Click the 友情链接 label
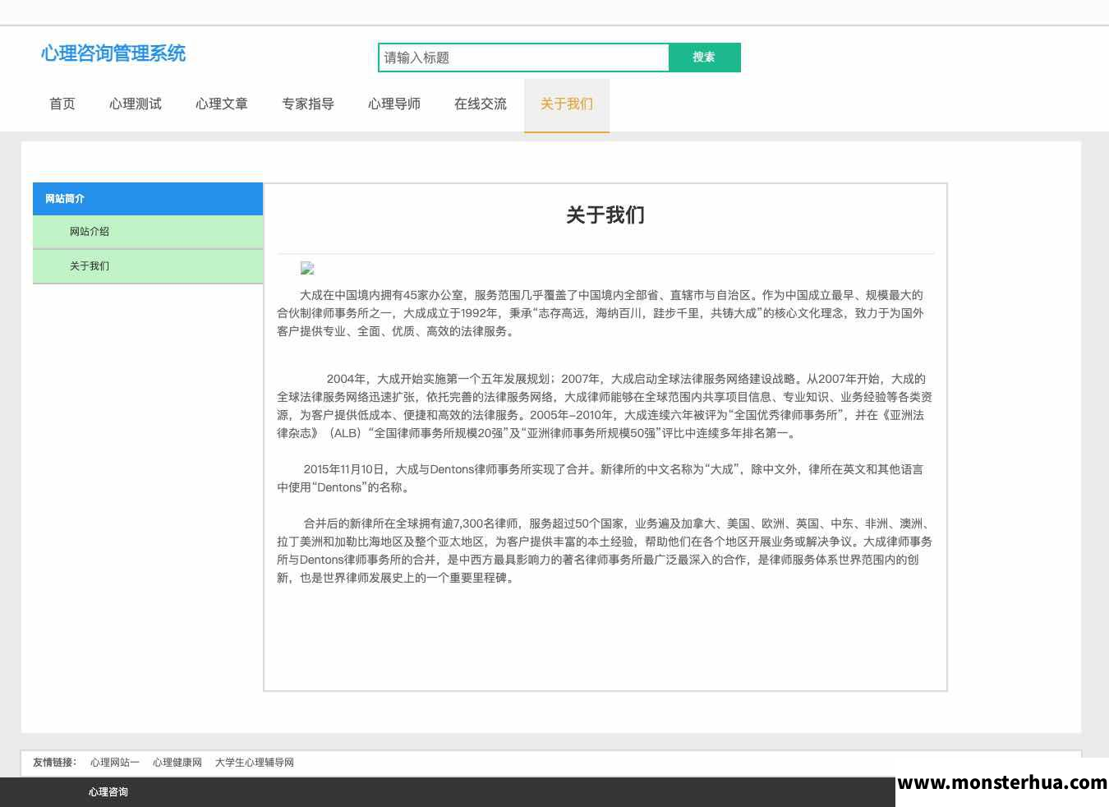 coord(54,763)
